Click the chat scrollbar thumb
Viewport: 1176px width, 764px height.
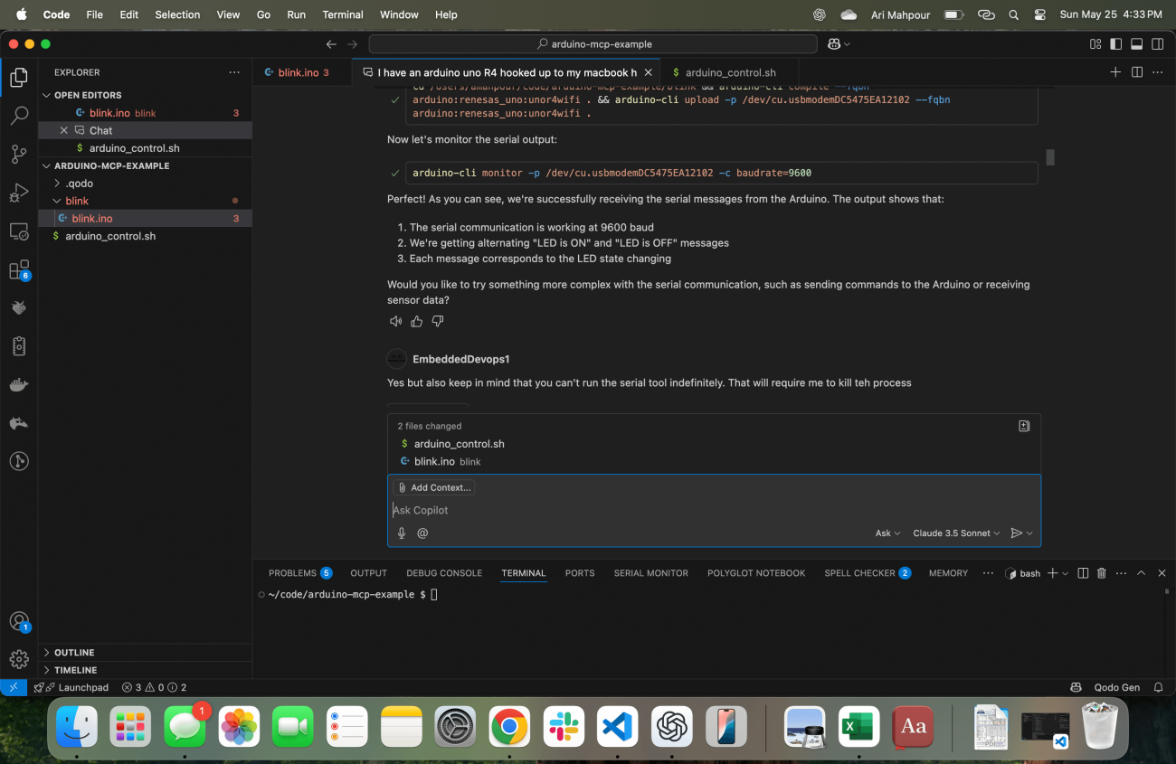pos(1050,157)
